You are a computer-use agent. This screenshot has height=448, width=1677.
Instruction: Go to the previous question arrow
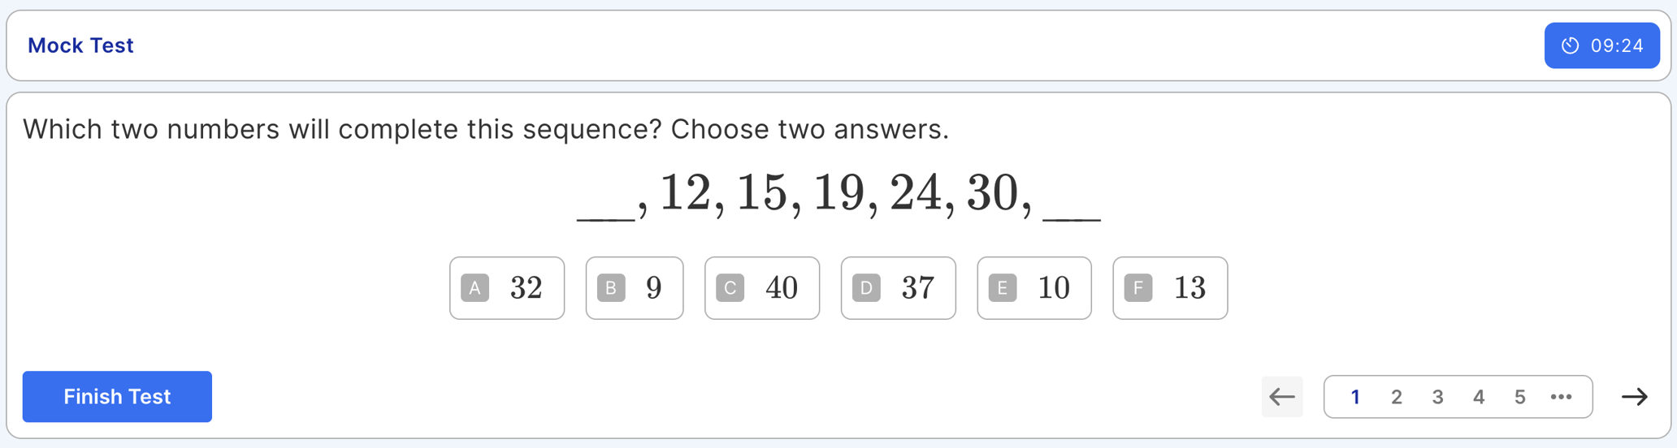[x=1281, y=397]
